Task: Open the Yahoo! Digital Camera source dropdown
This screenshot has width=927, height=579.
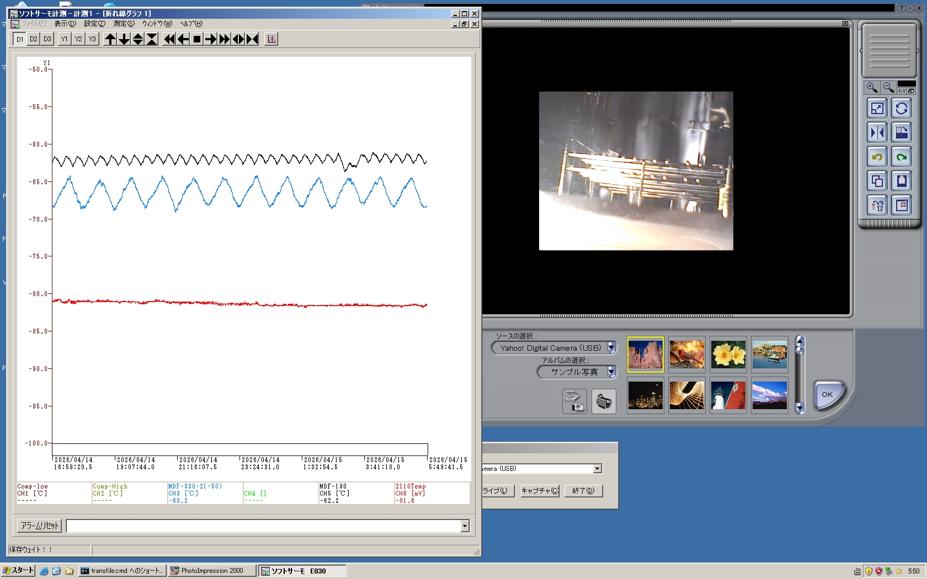Action: click(x=611, y=348)
